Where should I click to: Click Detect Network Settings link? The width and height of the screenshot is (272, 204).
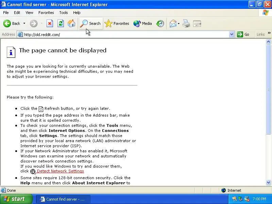(x=61, y=171)
